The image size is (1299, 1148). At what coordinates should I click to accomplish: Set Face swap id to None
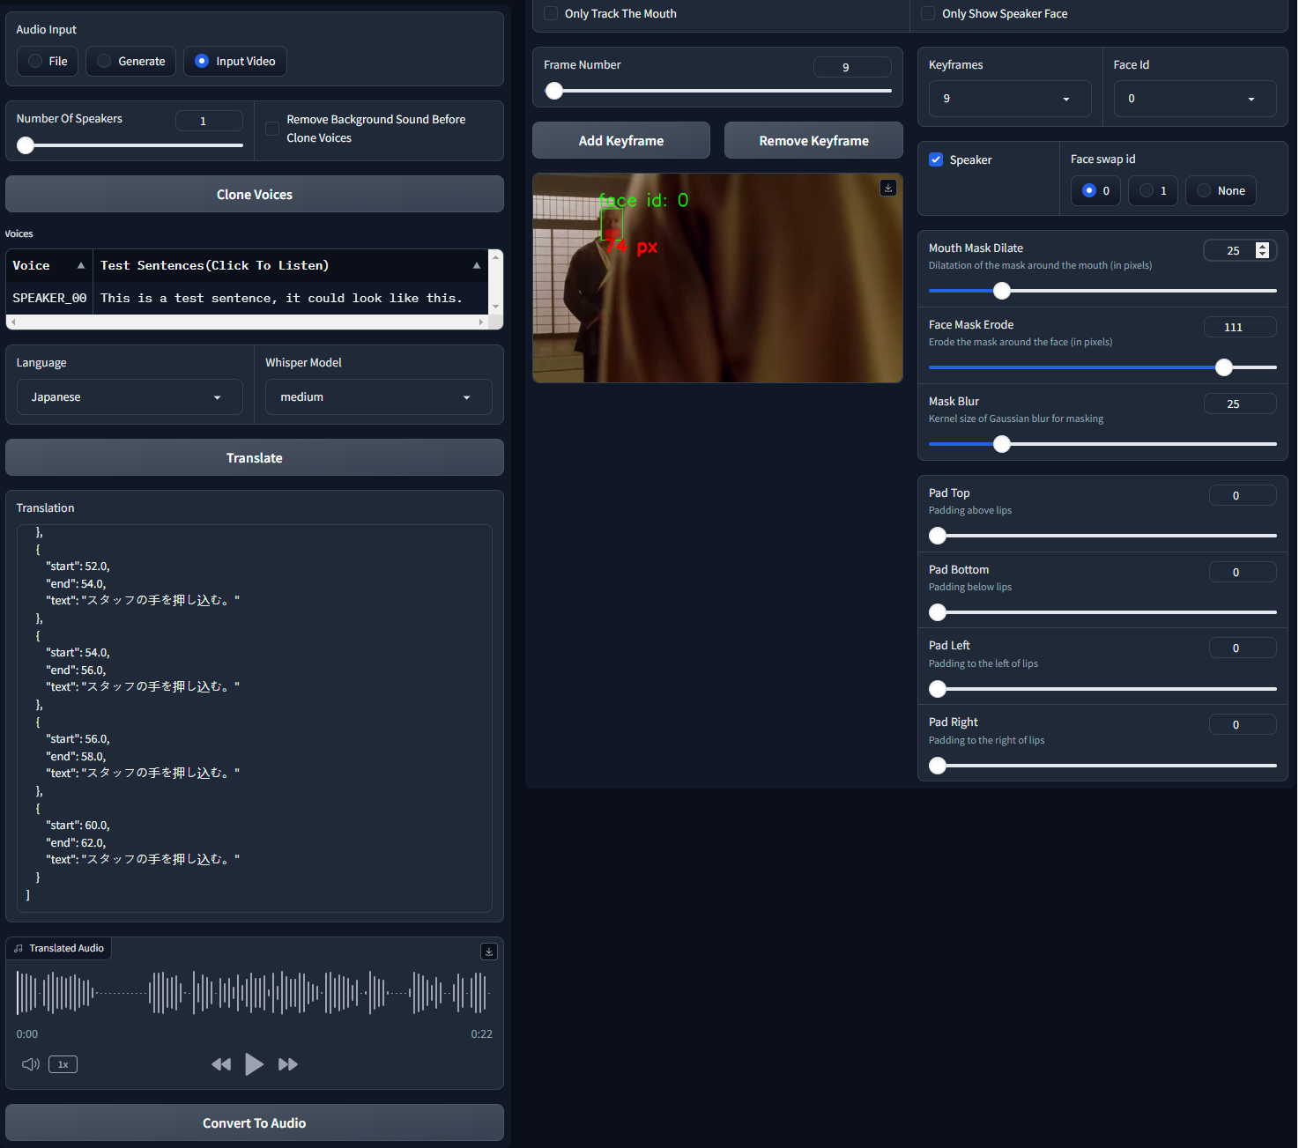click(1204, 190)
